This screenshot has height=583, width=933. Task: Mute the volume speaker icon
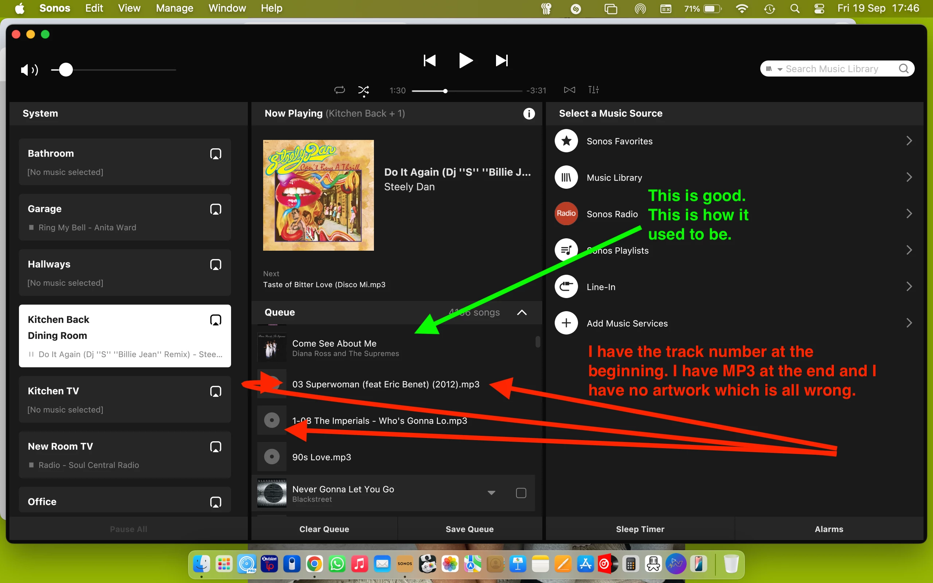coord(29,70)
